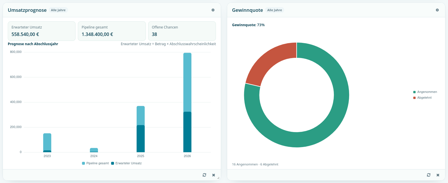Image resolution: width=448 pixels, height=183 pixels.
Task: Click the 2026 light blue pipeline bar
Action: (187, 82)
